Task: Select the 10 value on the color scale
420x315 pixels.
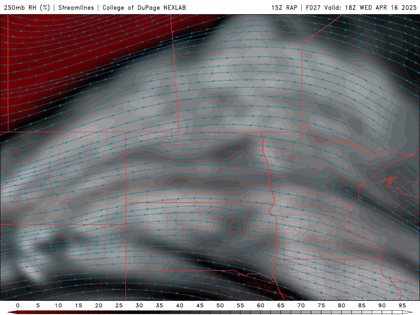Action: point(58,306)
